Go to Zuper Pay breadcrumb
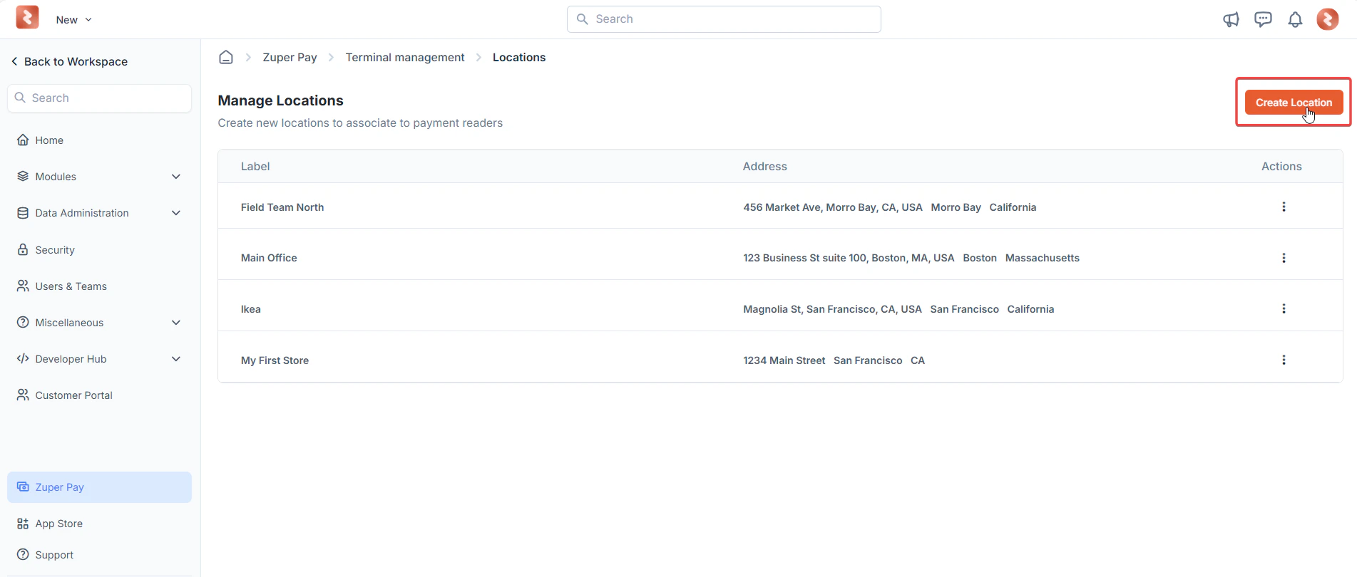Image resolution: width=1357 pixels, height=577 pixels. [290, 58]
